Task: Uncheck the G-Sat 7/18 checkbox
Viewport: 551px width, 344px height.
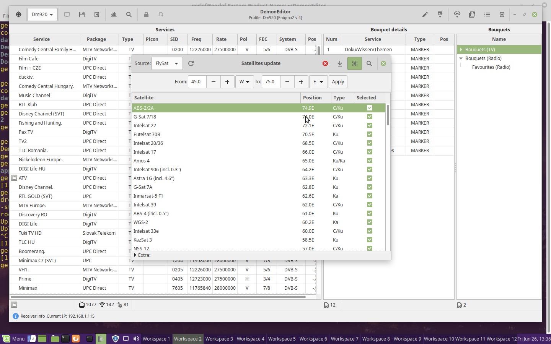Action: pyautogui.click(x=370, y=117)
